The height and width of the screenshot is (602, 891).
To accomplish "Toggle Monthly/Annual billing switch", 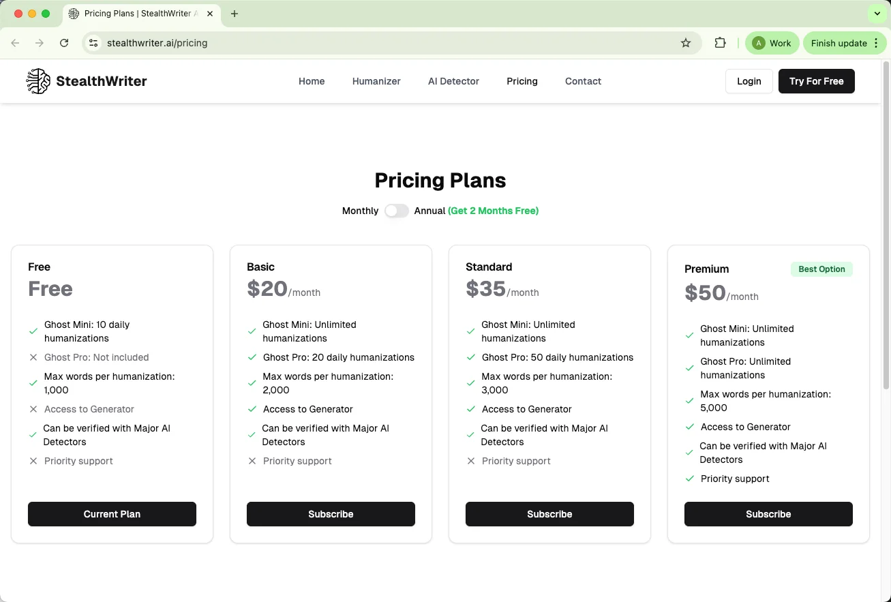I will (x=396, y=211).
